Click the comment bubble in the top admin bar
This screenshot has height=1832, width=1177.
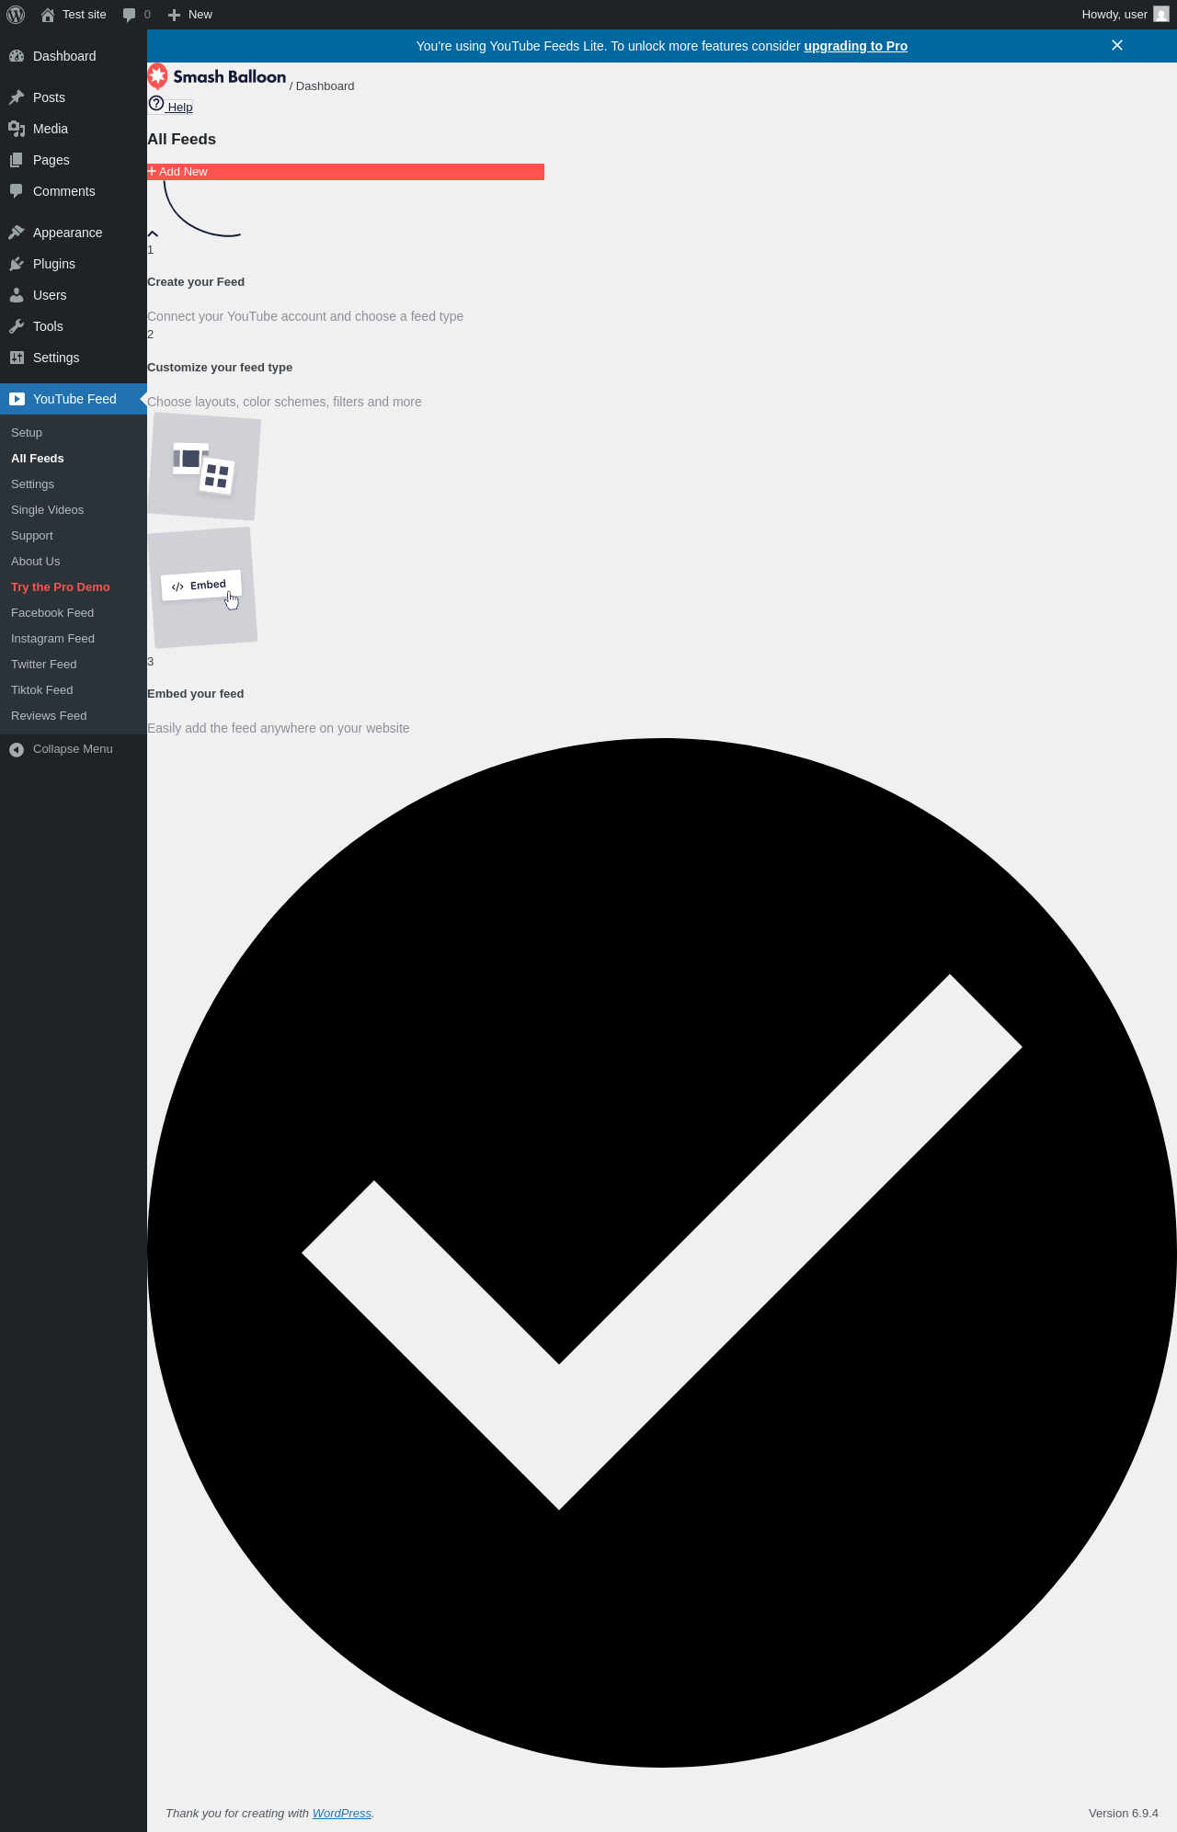[x=129, y=15]
